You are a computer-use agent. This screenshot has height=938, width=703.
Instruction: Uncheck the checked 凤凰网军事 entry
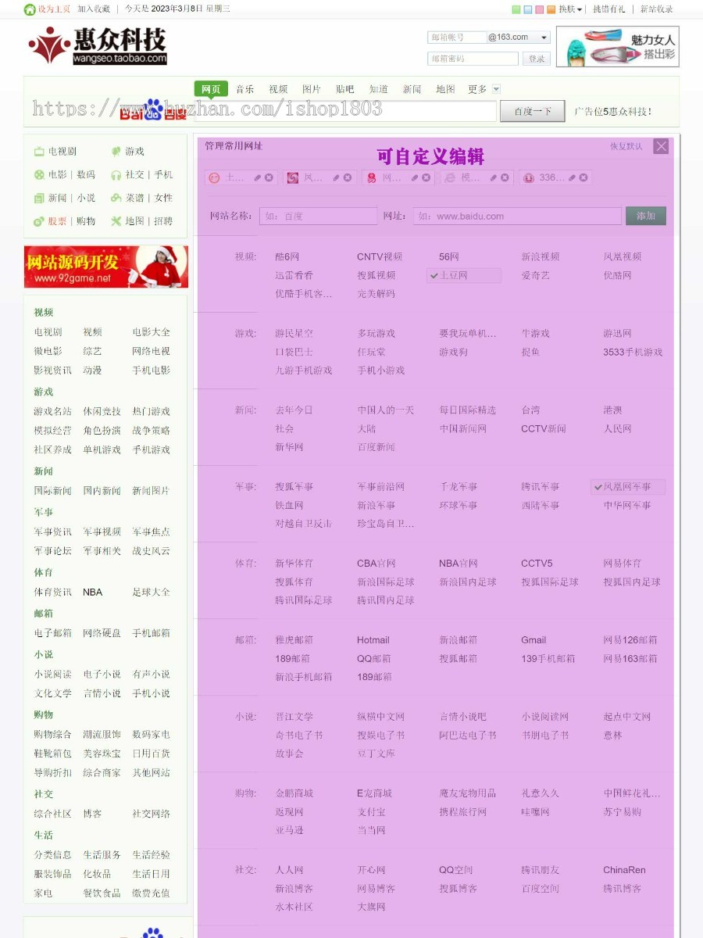point(627,486)
